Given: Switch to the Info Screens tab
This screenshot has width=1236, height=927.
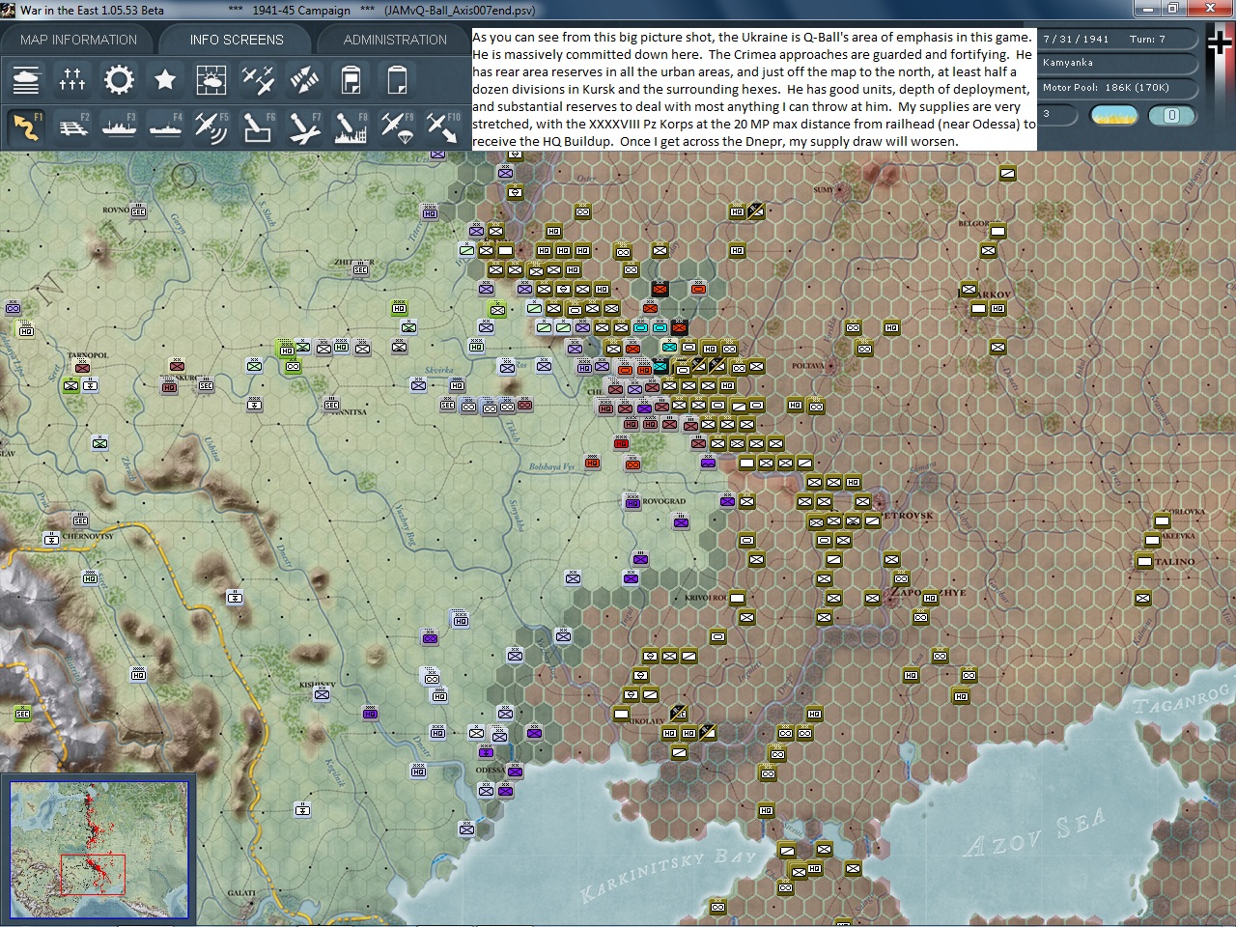Looking at the screenshot, I should tap(237, 40).
